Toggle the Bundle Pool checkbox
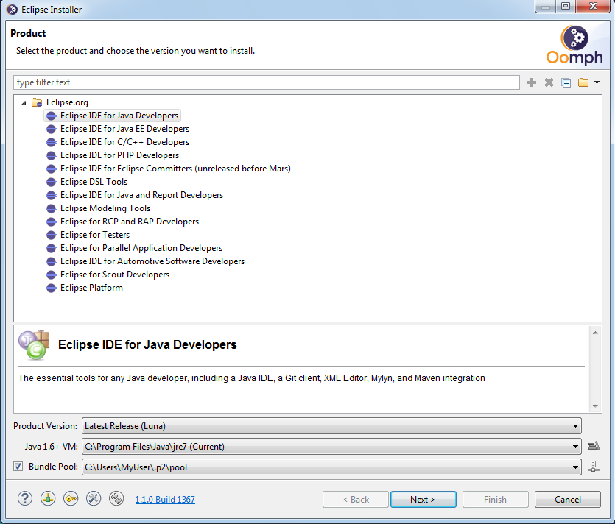Screen dimensions: 615x524 point(18,466)
